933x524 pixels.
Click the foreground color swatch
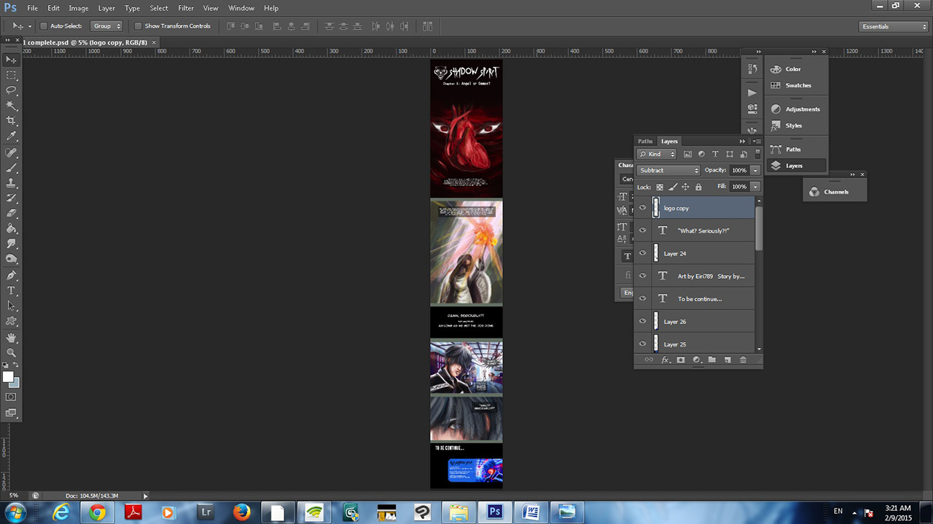coord(8,377)
